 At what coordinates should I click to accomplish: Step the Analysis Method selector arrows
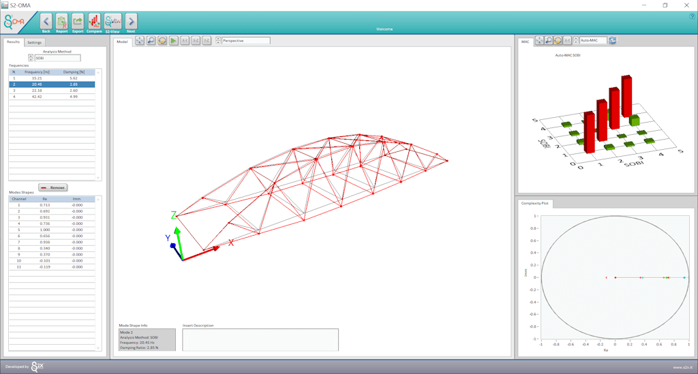(x=30, y=58)
